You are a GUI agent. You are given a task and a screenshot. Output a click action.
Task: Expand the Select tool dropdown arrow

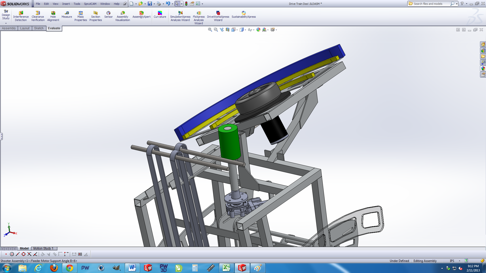click(x=182, y=4)
